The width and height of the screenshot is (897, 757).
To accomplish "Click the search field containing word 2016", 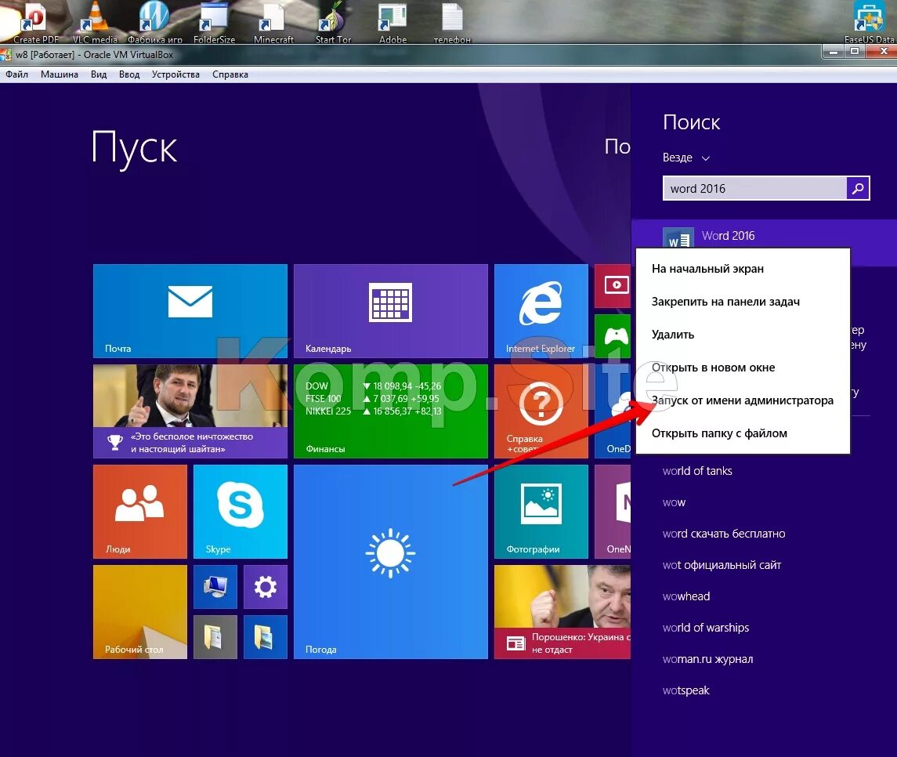I will [x=754, y=188].
